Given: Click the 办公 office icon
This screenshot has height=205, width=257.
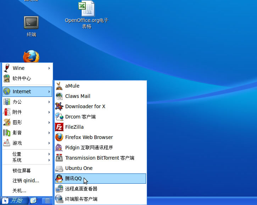Looking at the screenshot, I should click(7, 102).
